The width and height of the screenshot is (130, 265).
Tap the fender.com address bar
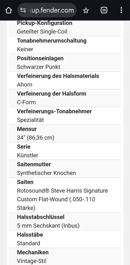click(47, 10)
